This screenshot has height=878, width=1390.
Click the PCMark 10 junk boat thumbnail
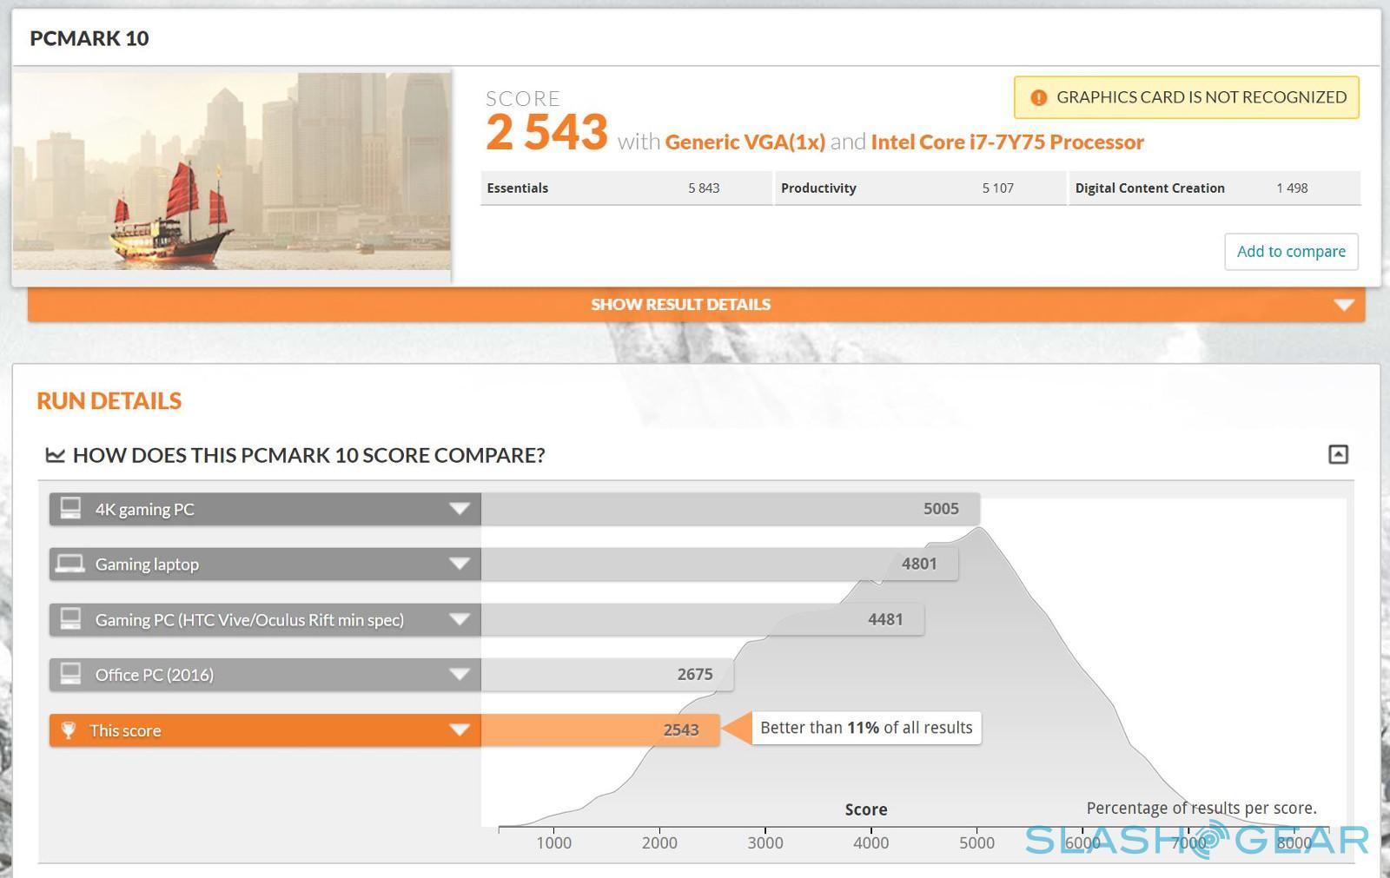pyautogui.click(x=231, y=172)
